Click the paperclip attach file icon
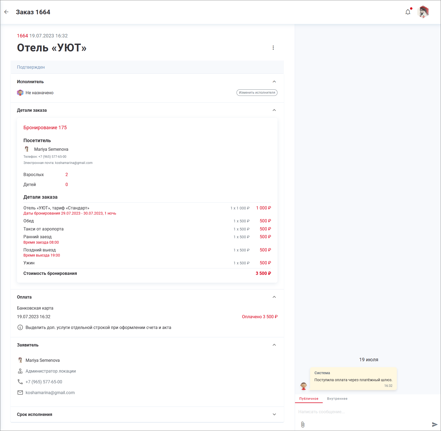 coord(303,425)
